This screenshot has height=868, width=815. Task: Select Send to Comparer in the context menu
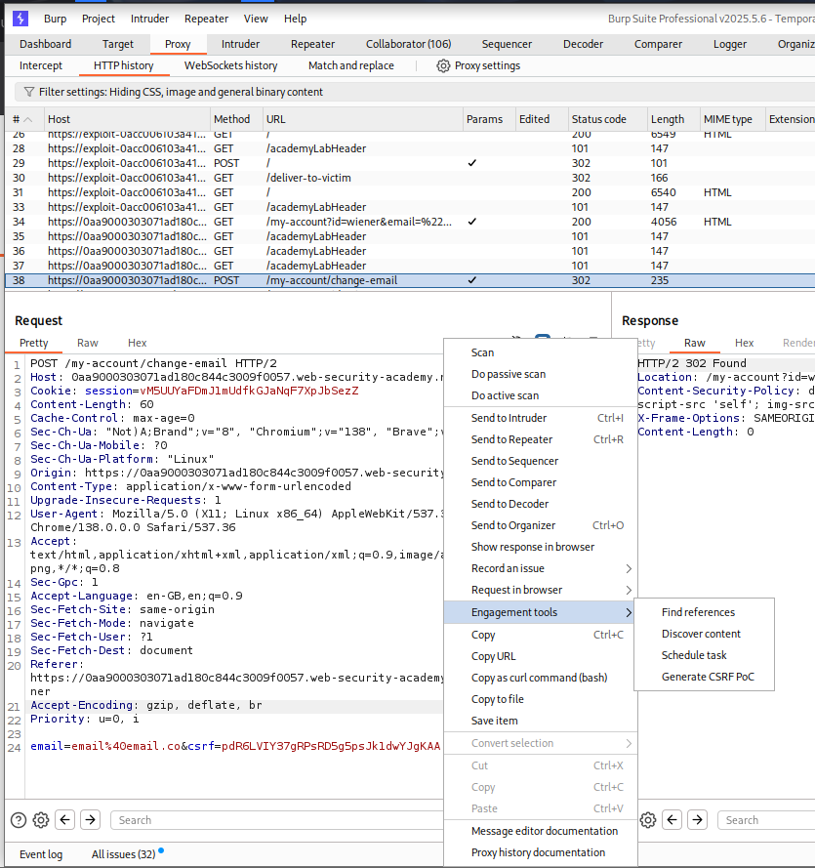coord(541,482)
